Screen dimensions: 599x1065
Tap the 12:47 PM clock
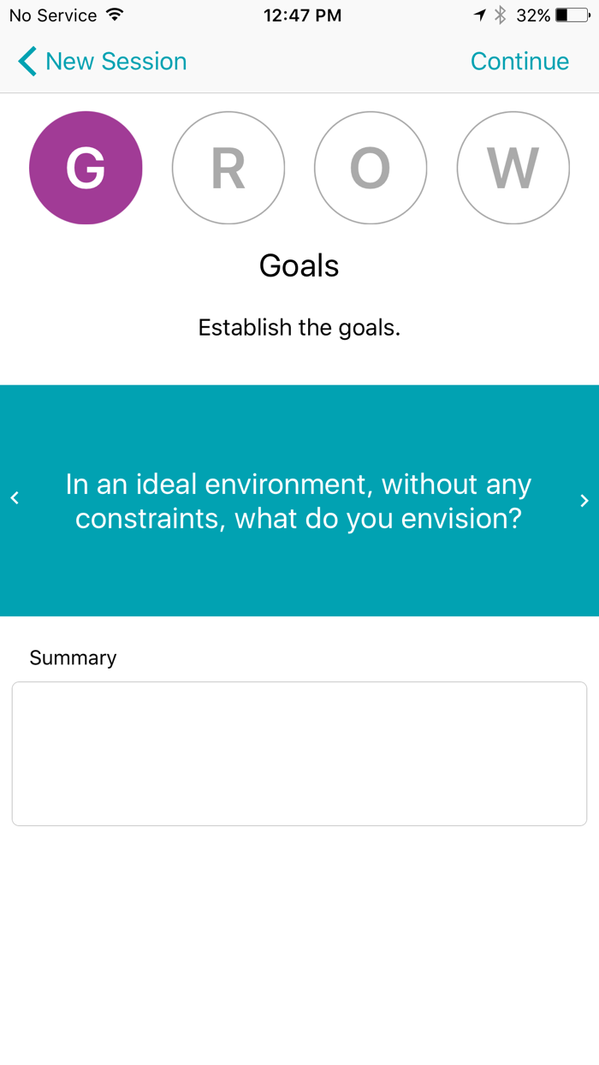point(302,15)
